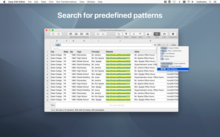220x137 pixels.
Task: Click the empty cells icon
Action: click(x=98, y=34)
